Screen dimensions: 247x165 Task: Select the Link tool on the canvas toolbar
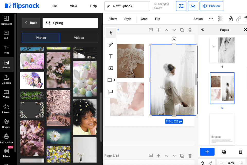coord(111,44)
